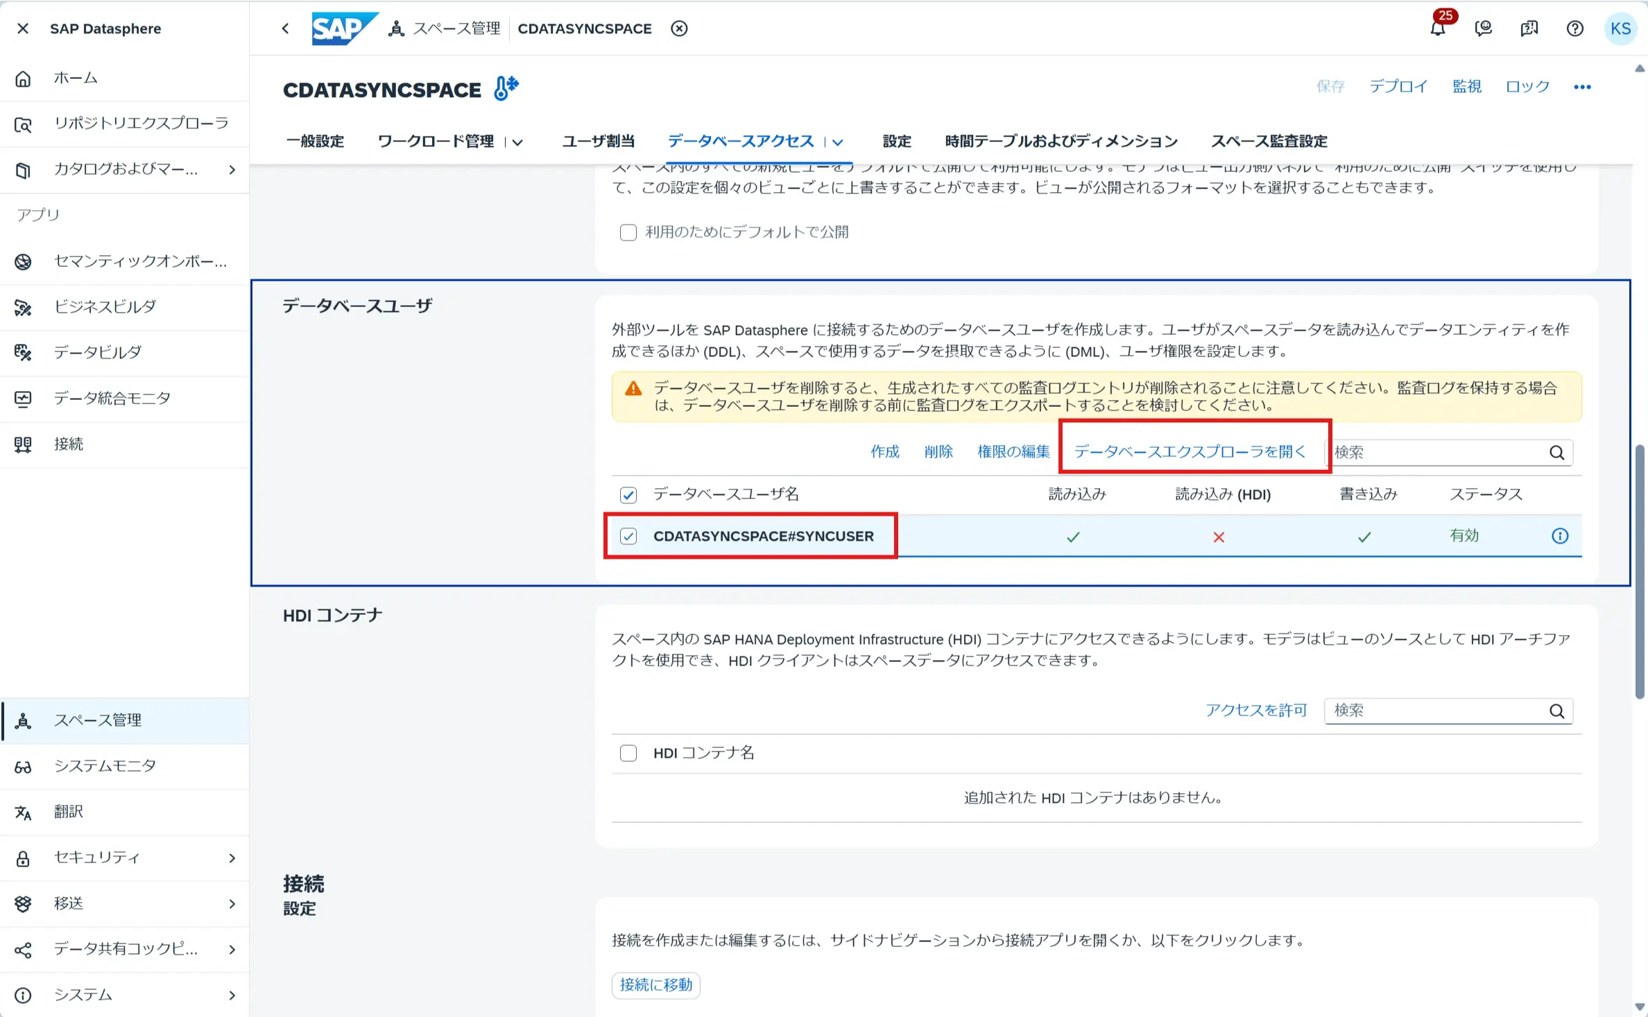
Task: Open the スペース監査設定 tab
Action: click(x=1269, y=141)
